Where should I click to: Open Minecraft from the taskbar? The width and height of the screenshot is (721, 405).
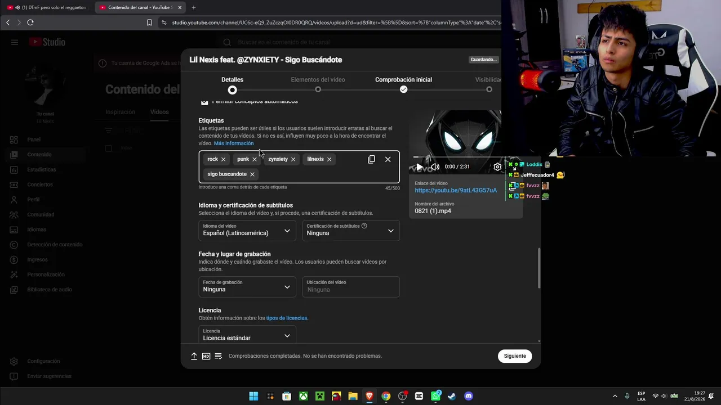point(320,396)
